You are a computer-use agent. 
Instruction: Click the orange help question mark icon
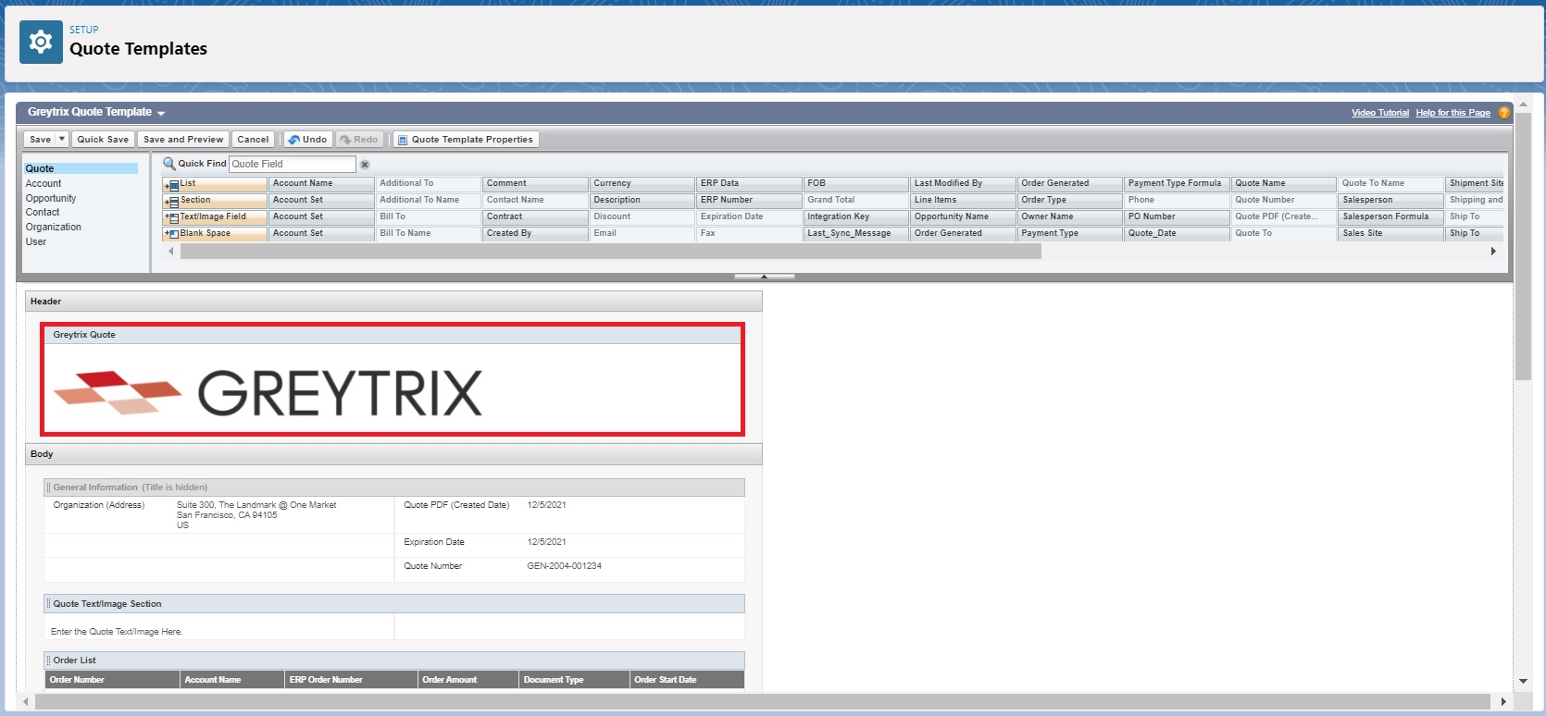1503,113
